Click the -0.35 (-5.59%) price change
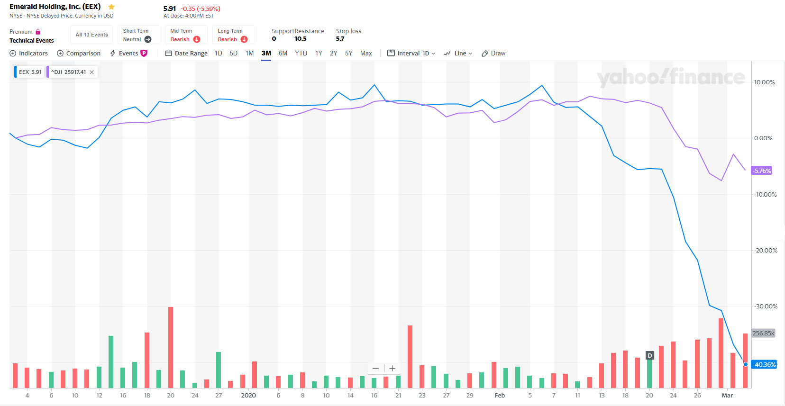The image size is (785, 406). tap(201, 9)
